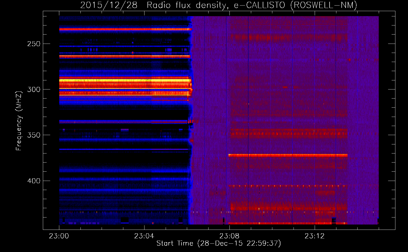408x252 pixels.
Task: Click the 400 frequency tick label
Action: pyautogui.click(x=34, y=181)
